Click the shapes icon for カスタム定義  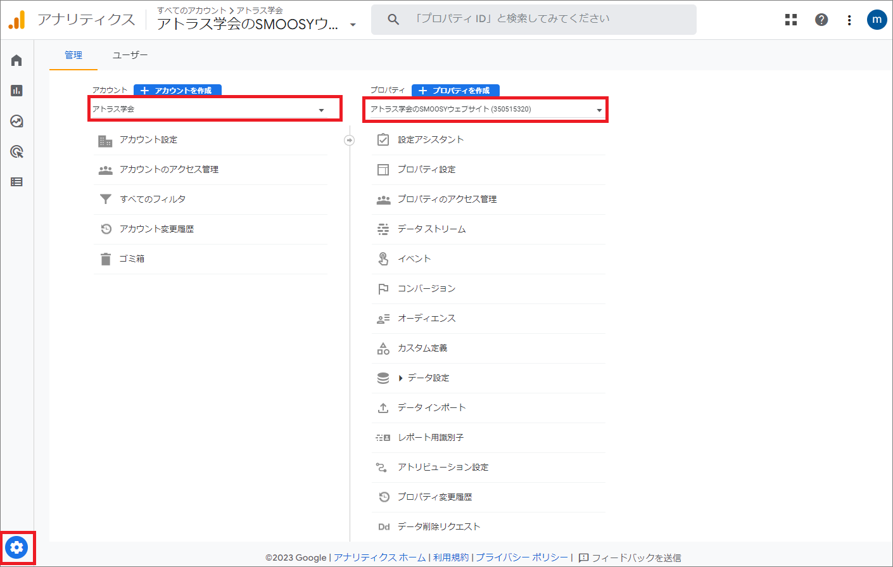383,348
